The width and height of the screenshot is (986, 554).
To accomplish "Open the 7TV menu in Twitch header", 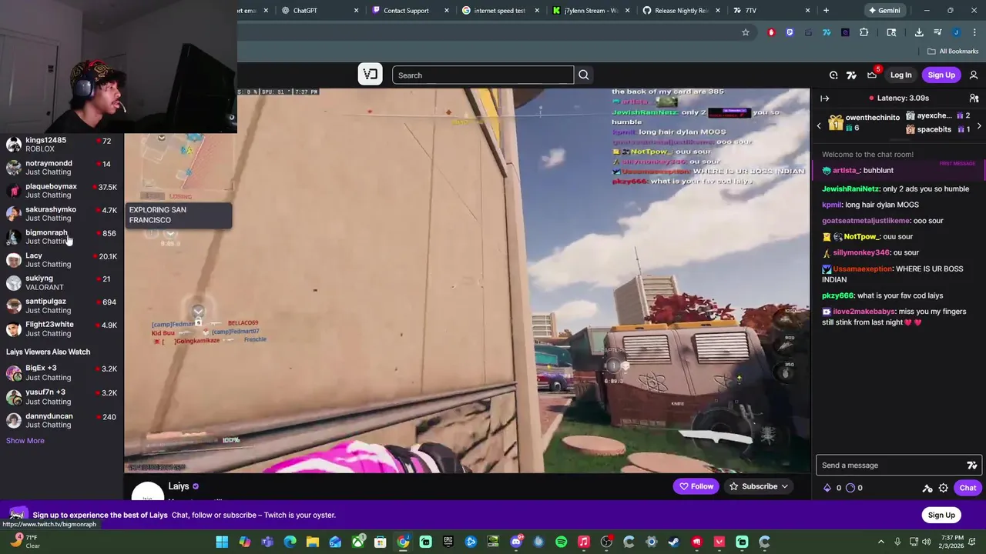I will coord(851,75).
